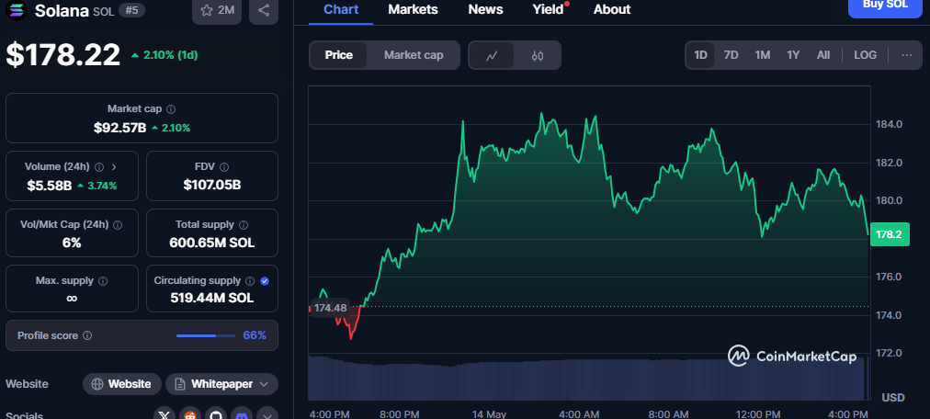Click the 178.2 current price tag
Image resolution: width=930 pixels, height=419 pixels.
pyautogui.click(x=889, y=234)
